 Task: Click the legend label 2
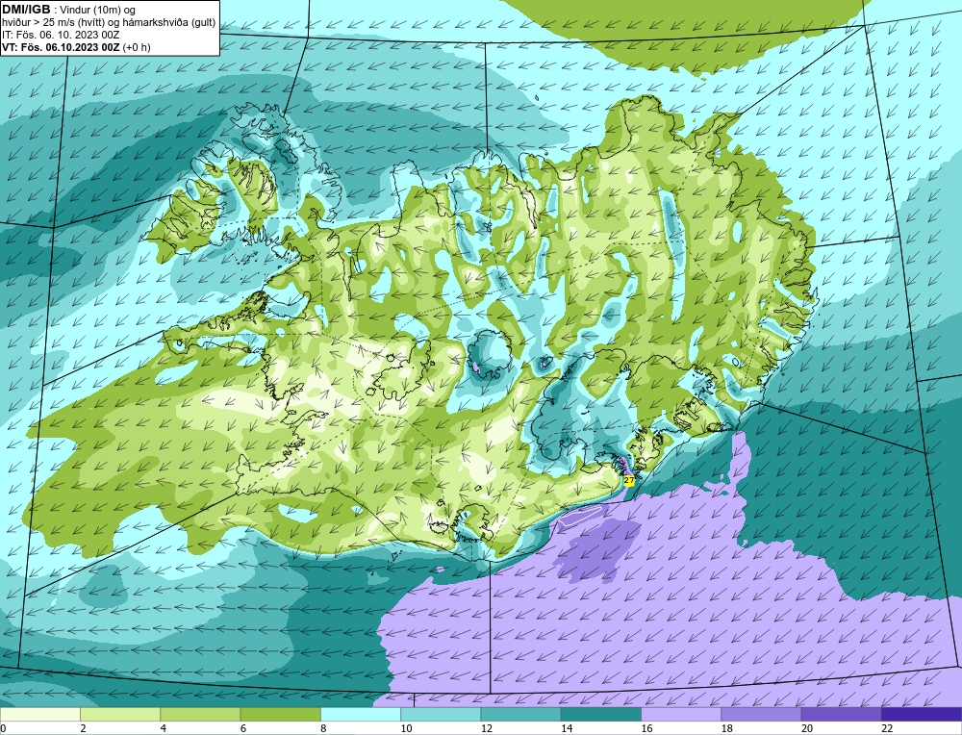point(83,728)
